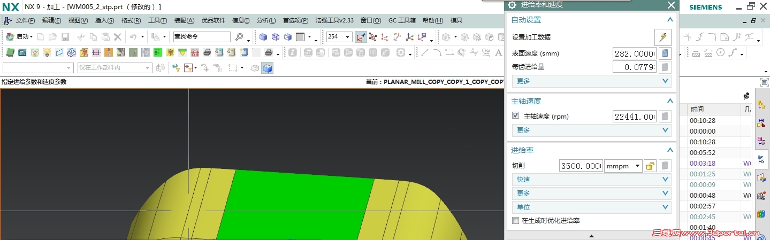Open the 插入(S) menu
Screen dimensions: 770x240
(104, 20)
